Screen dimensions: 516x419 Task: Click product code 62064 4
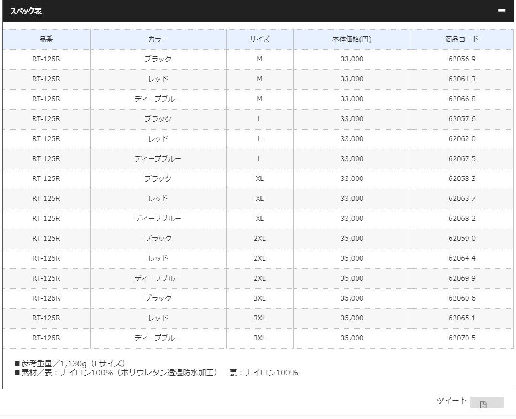[462, 258]
